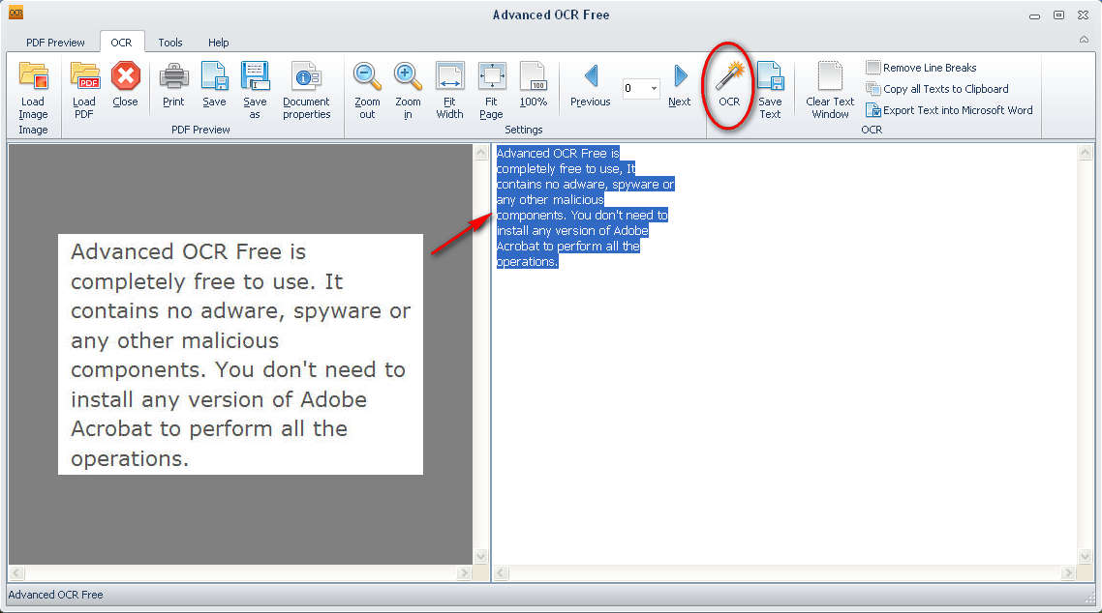Image resolution: width=1102 pixels, height=613 pixels.
Task: Collapse the ribbon using the top-right chevron
Action: pyautogui.click(x=1084, y=41)
